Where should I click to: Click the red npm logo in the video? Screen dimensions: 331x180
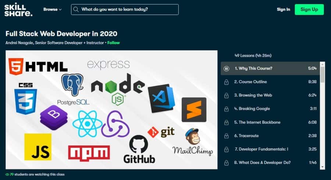(89, 153)
